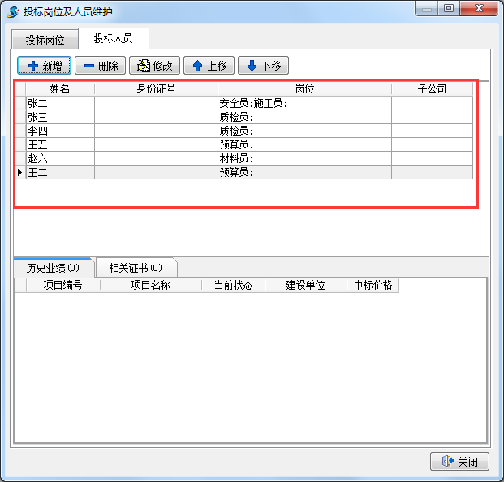Click the 身份证号 column header

pos(156,89)
